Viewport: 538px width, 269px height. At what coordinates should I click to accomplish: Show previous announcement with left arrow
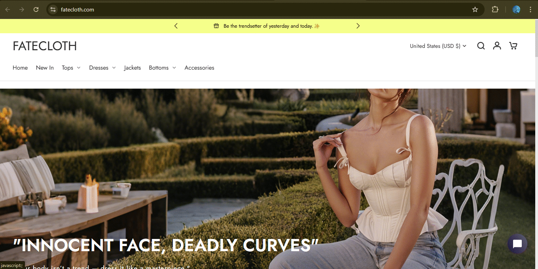[176, 26]
